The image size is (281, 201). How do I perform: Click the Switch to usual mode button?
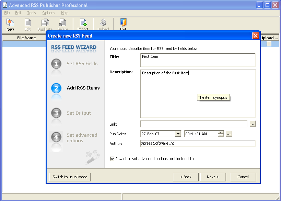coord(70,177)
